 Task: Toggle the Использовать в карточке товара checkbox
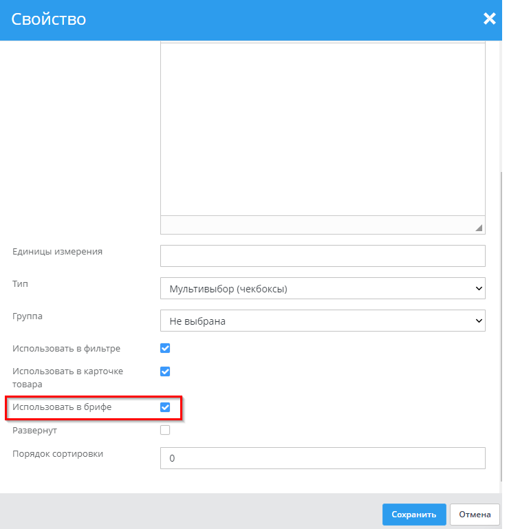coord(165,371)
